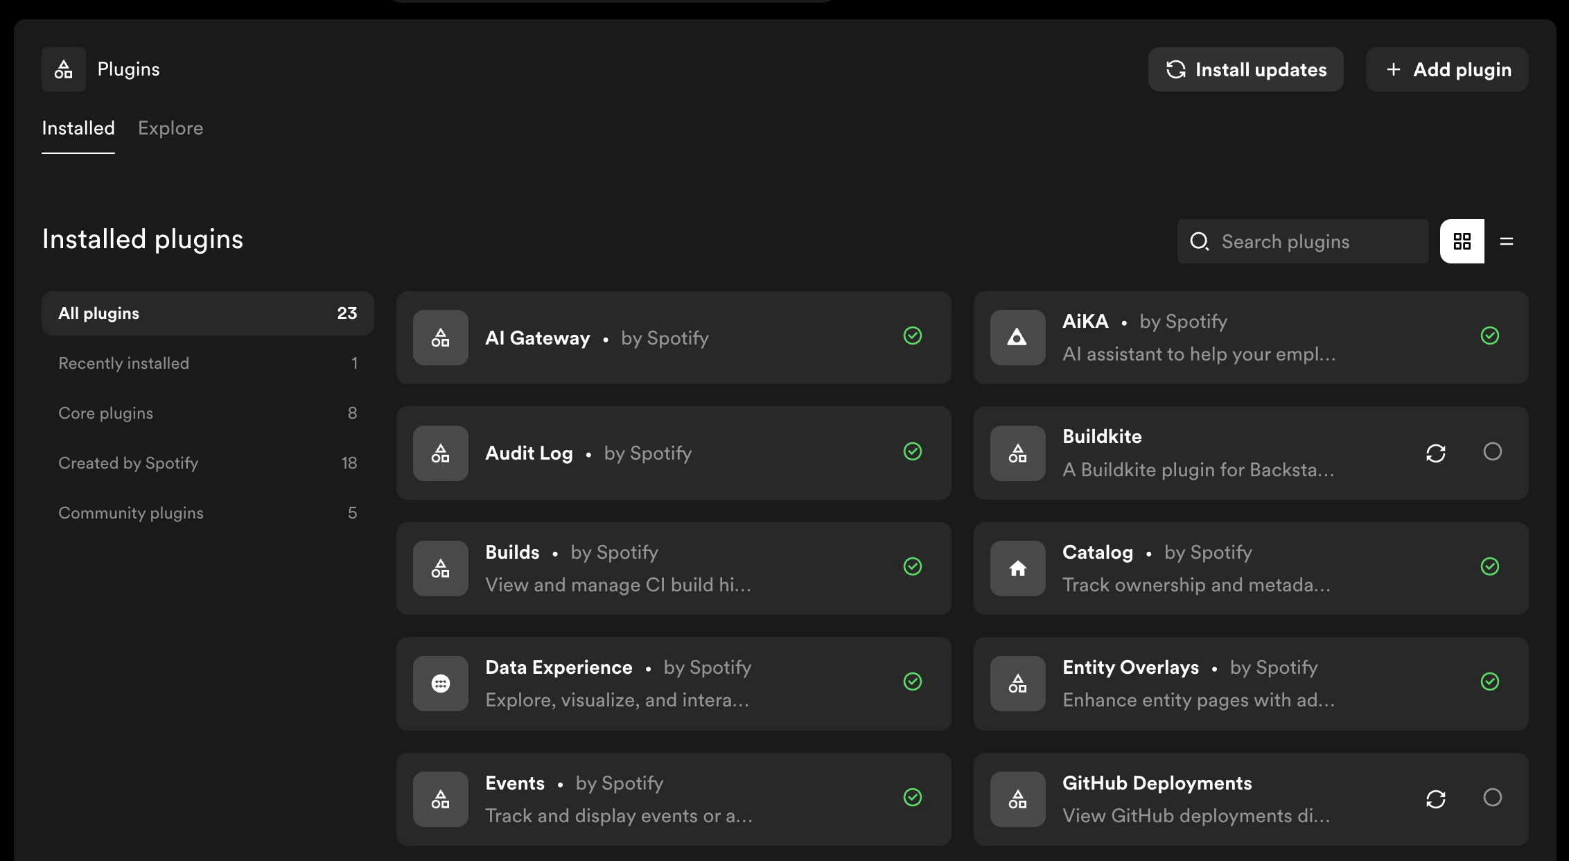This screenshot has height=861, width=1569.
Task: Click the green check status on Audit Log
Action: point(913,451)
